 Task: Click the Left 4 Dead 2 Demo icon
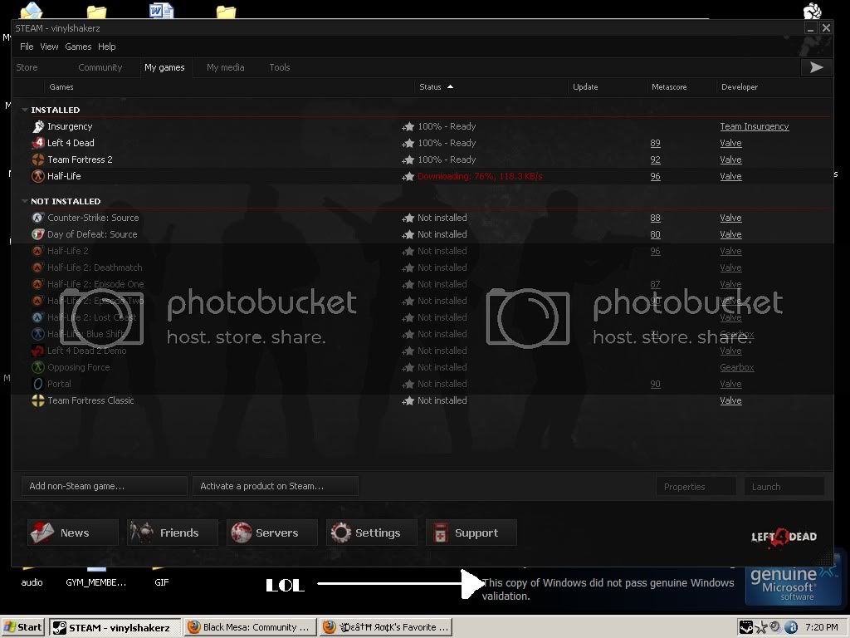point(38,351)
